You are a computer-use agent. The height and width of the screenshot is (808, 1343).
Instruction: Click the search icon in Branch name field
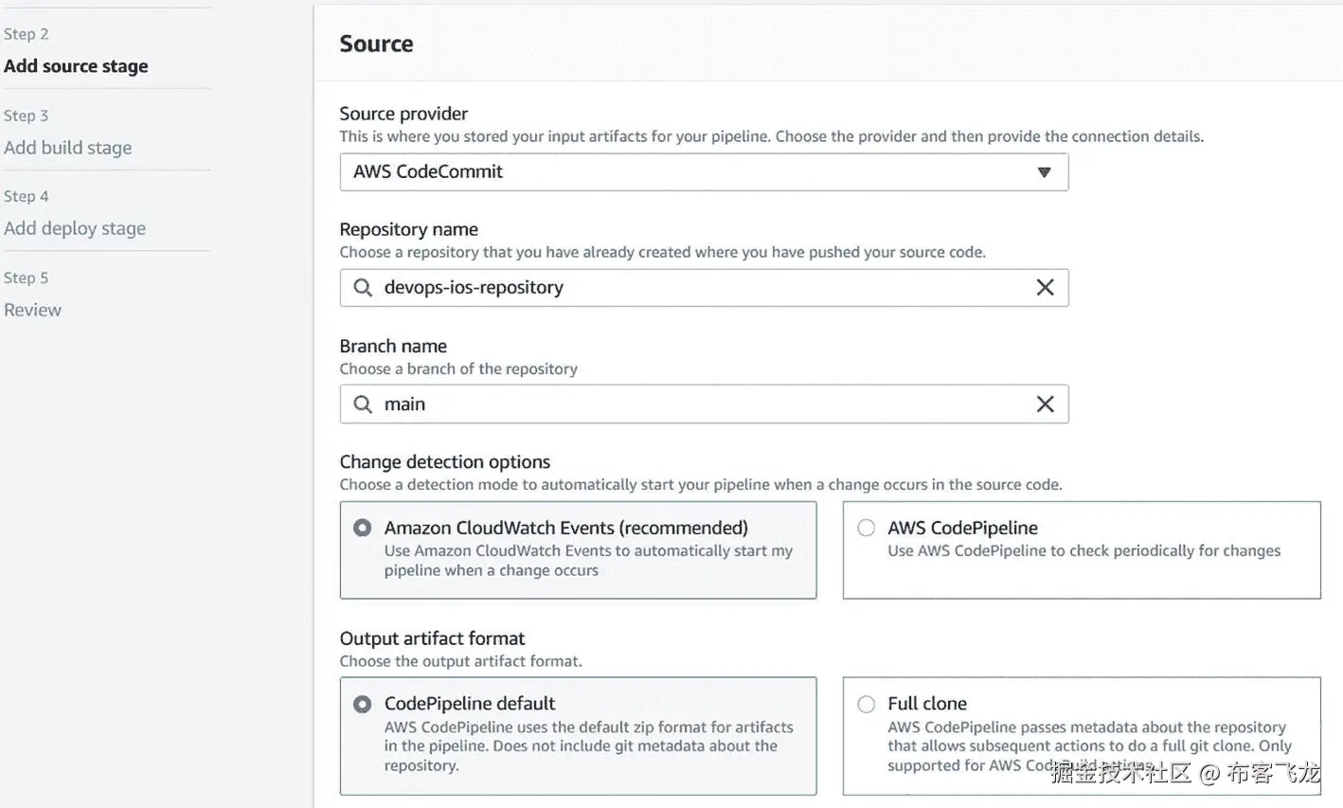363,404
